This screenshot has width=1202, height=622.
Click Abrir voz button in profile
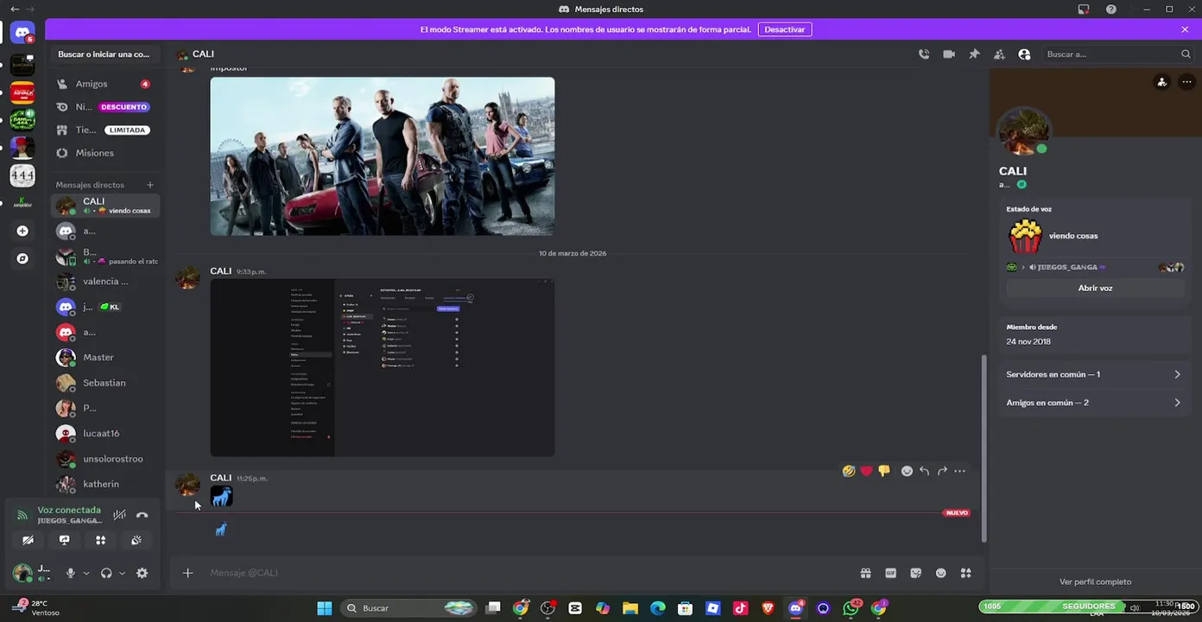click(x=1095, y=289)
